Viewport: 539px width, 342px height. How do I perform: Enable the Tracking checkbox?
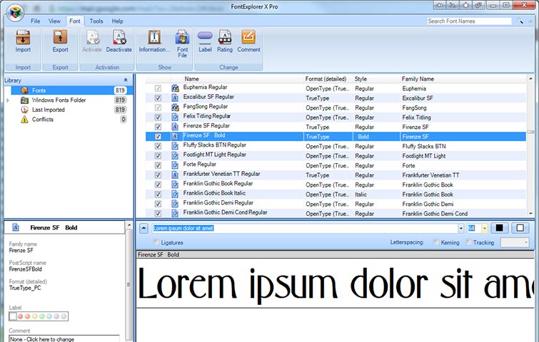(x=469, y=242)
